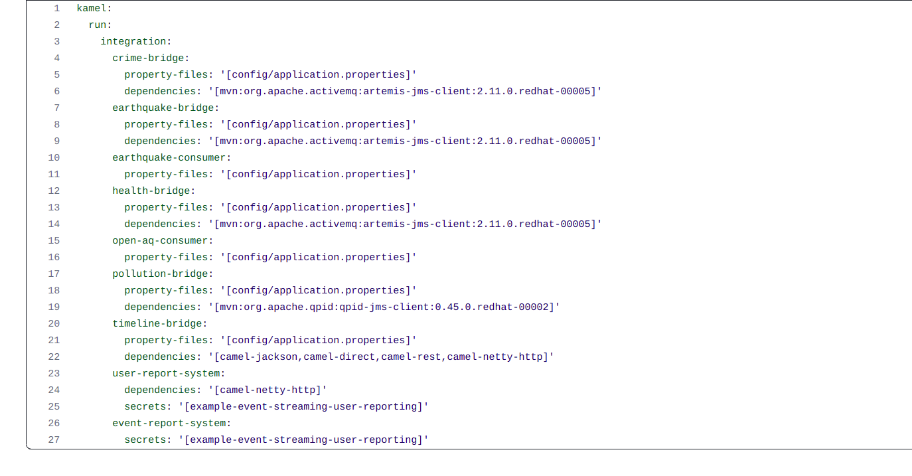
Task: Click line number 1 in the gutter
Action: click(56, 8)
